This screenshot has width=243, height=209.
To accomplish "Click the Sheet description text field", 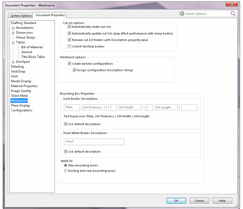I will 94,142.
